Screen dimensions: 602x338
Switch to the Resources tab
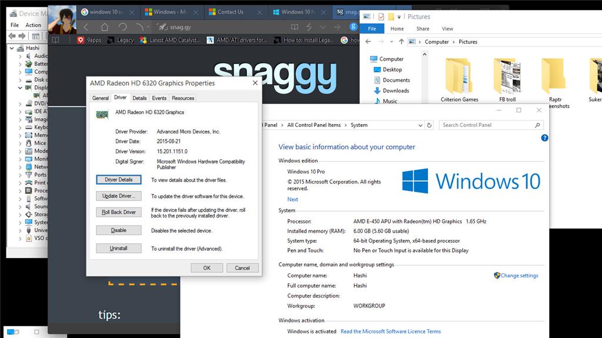pyautogui.click(x=183, y=98)
